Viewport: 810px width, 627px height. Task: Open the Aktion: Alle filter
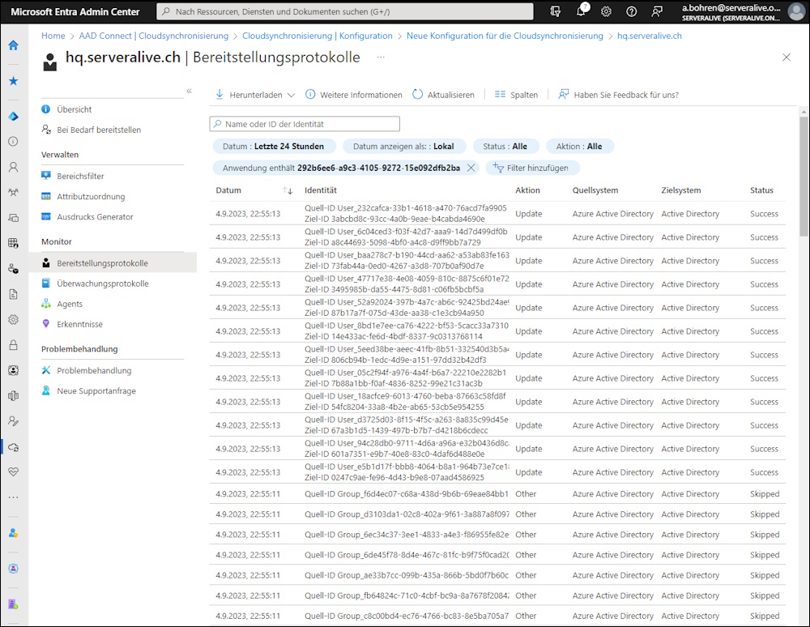pyautogui.click(x=580, y=146)
